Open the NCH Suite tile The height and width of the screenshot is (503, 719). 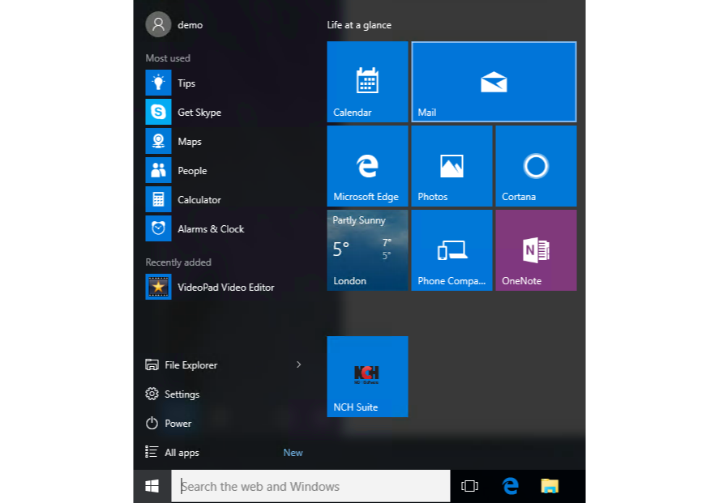367,377
